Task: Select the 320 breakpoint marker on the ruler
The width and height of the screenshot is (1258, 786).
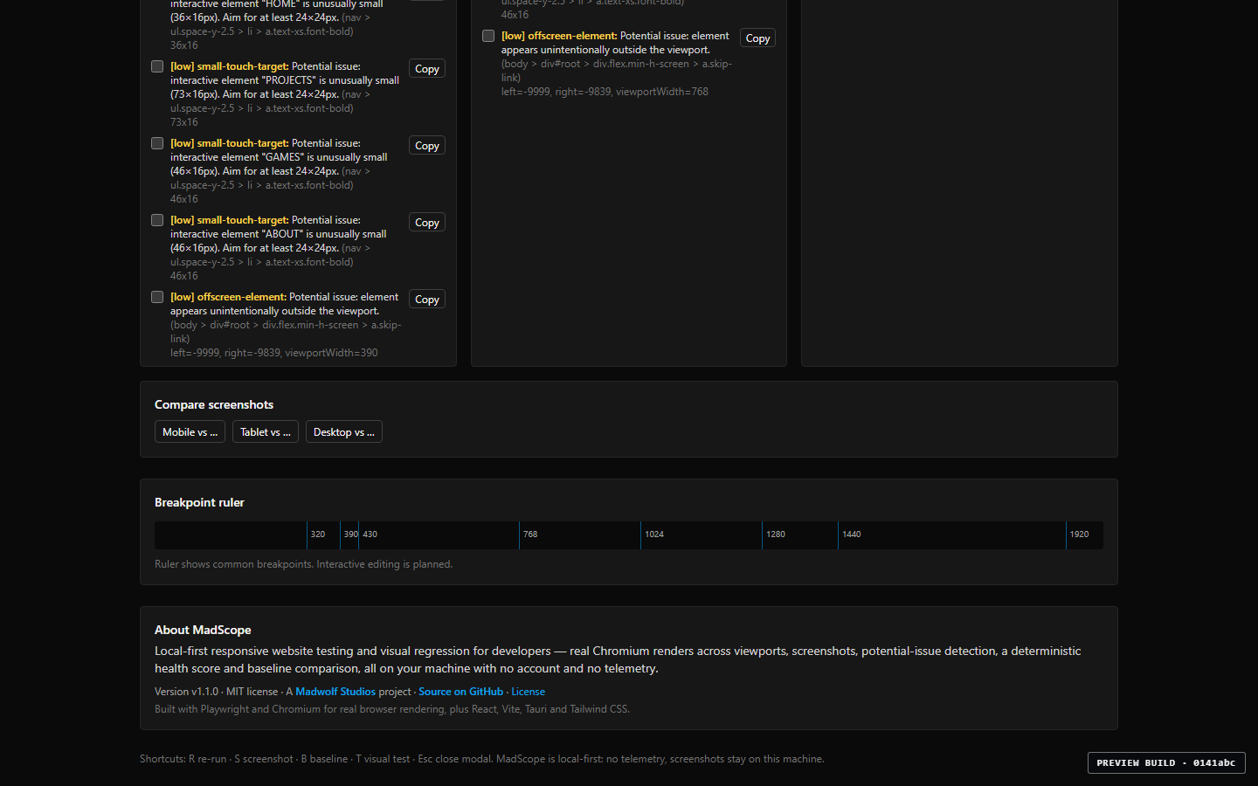Action: (318, 534)
